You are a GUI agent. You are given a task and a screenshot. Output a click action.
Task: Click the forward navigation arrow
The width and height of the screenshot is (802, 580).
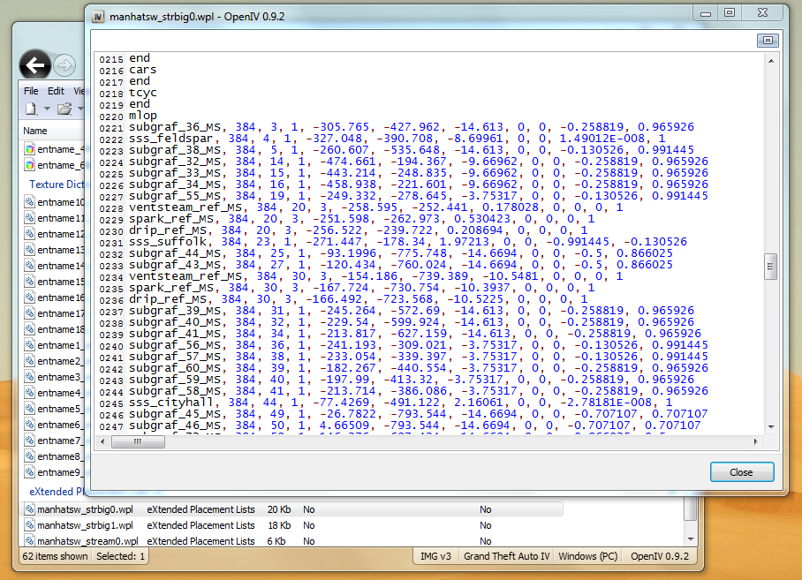tap(64, 64)
